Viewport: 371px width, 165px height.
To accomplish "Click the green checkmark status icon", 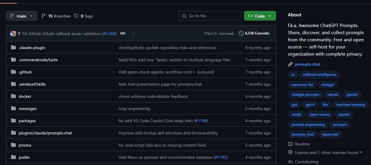I will [x=134, y=34].
